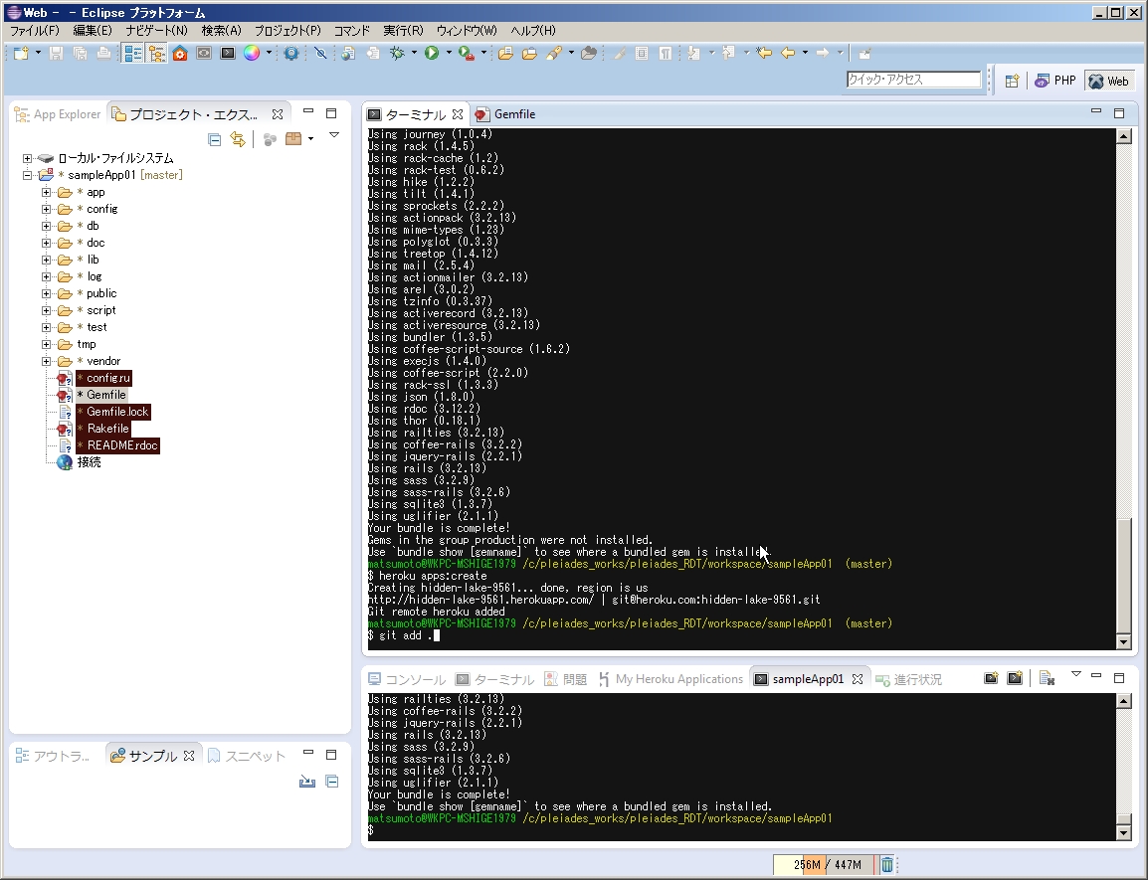Click the クイック・アクセス search field
The width and height of the screenshot is (1148, 880).
coord(913,80)
